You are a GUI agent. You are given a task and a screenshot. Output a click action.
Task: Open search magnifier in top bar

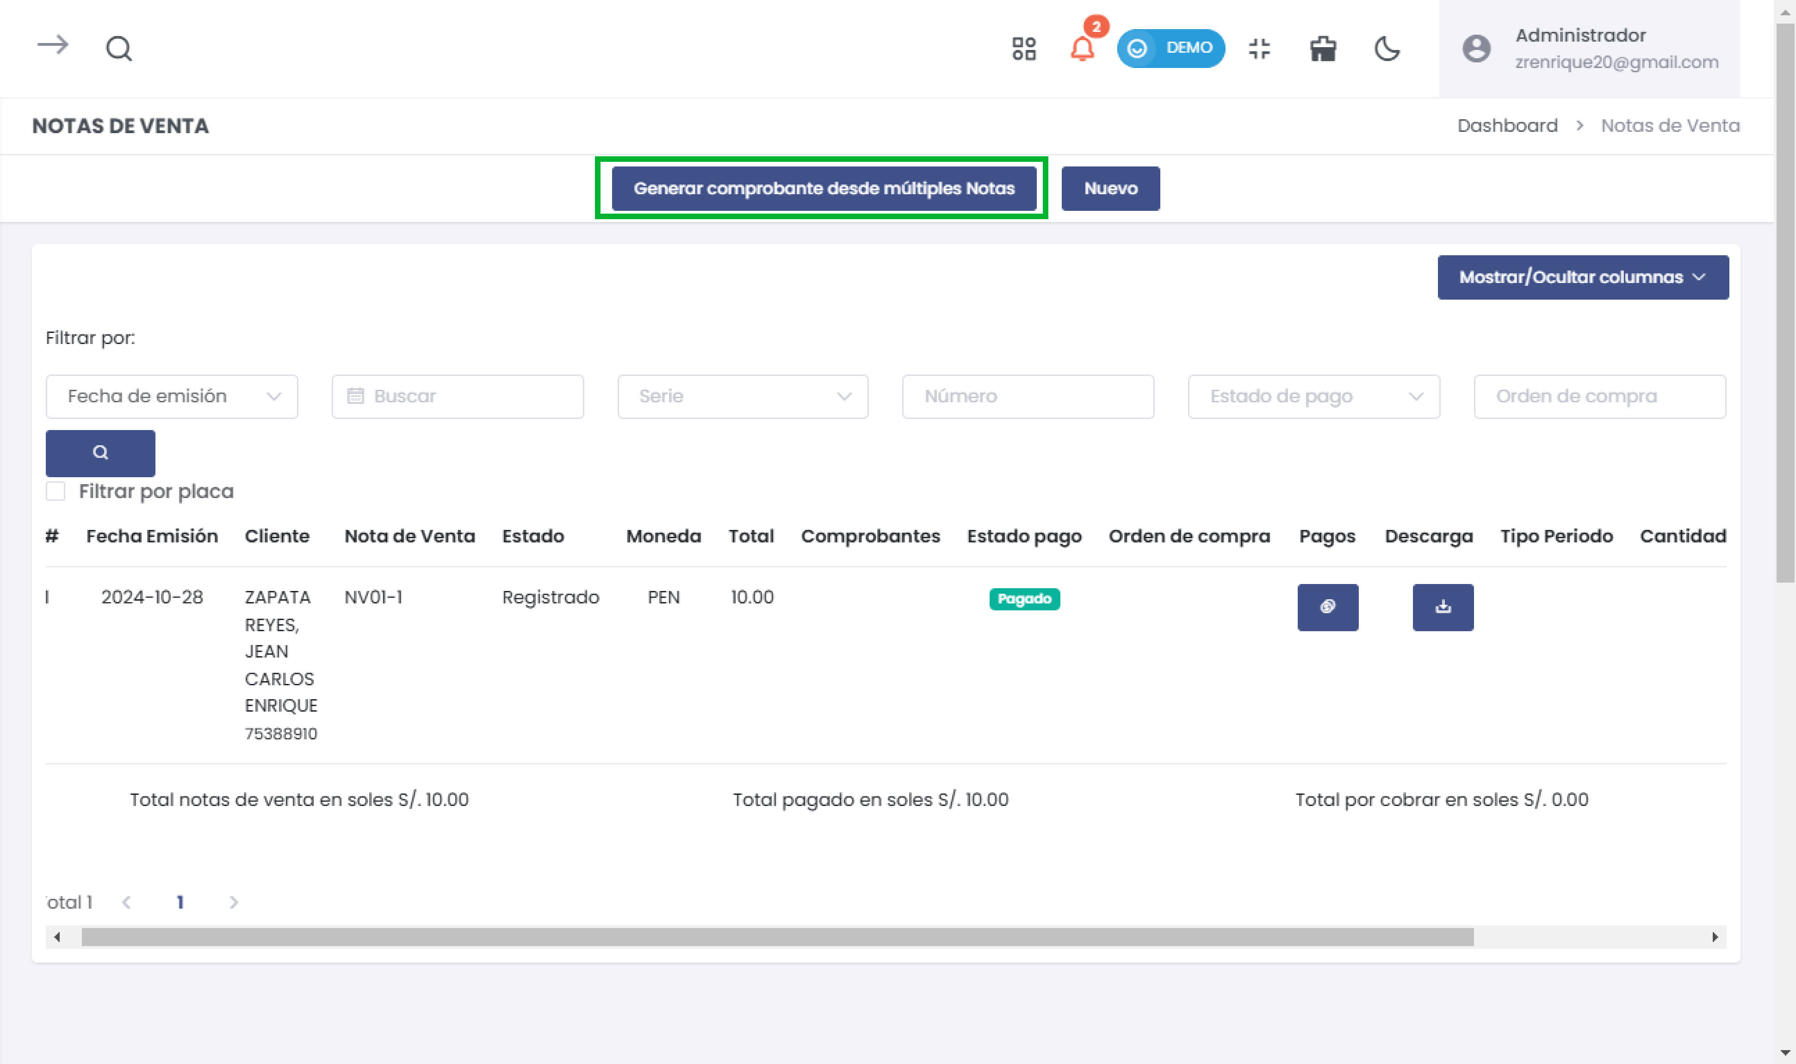pos(119,49)
